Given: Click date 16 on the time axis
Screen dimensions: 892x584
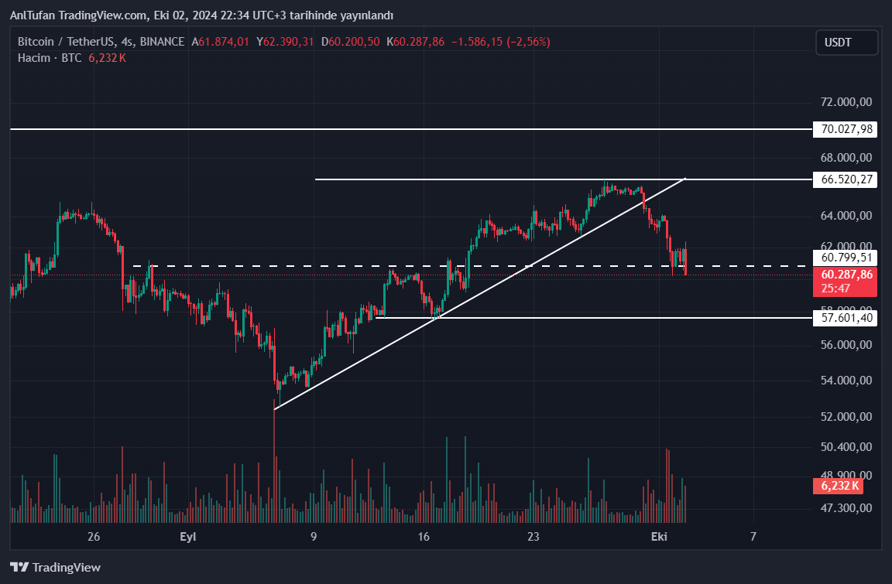Looking at the screenshot, I should tap(424, 537).
